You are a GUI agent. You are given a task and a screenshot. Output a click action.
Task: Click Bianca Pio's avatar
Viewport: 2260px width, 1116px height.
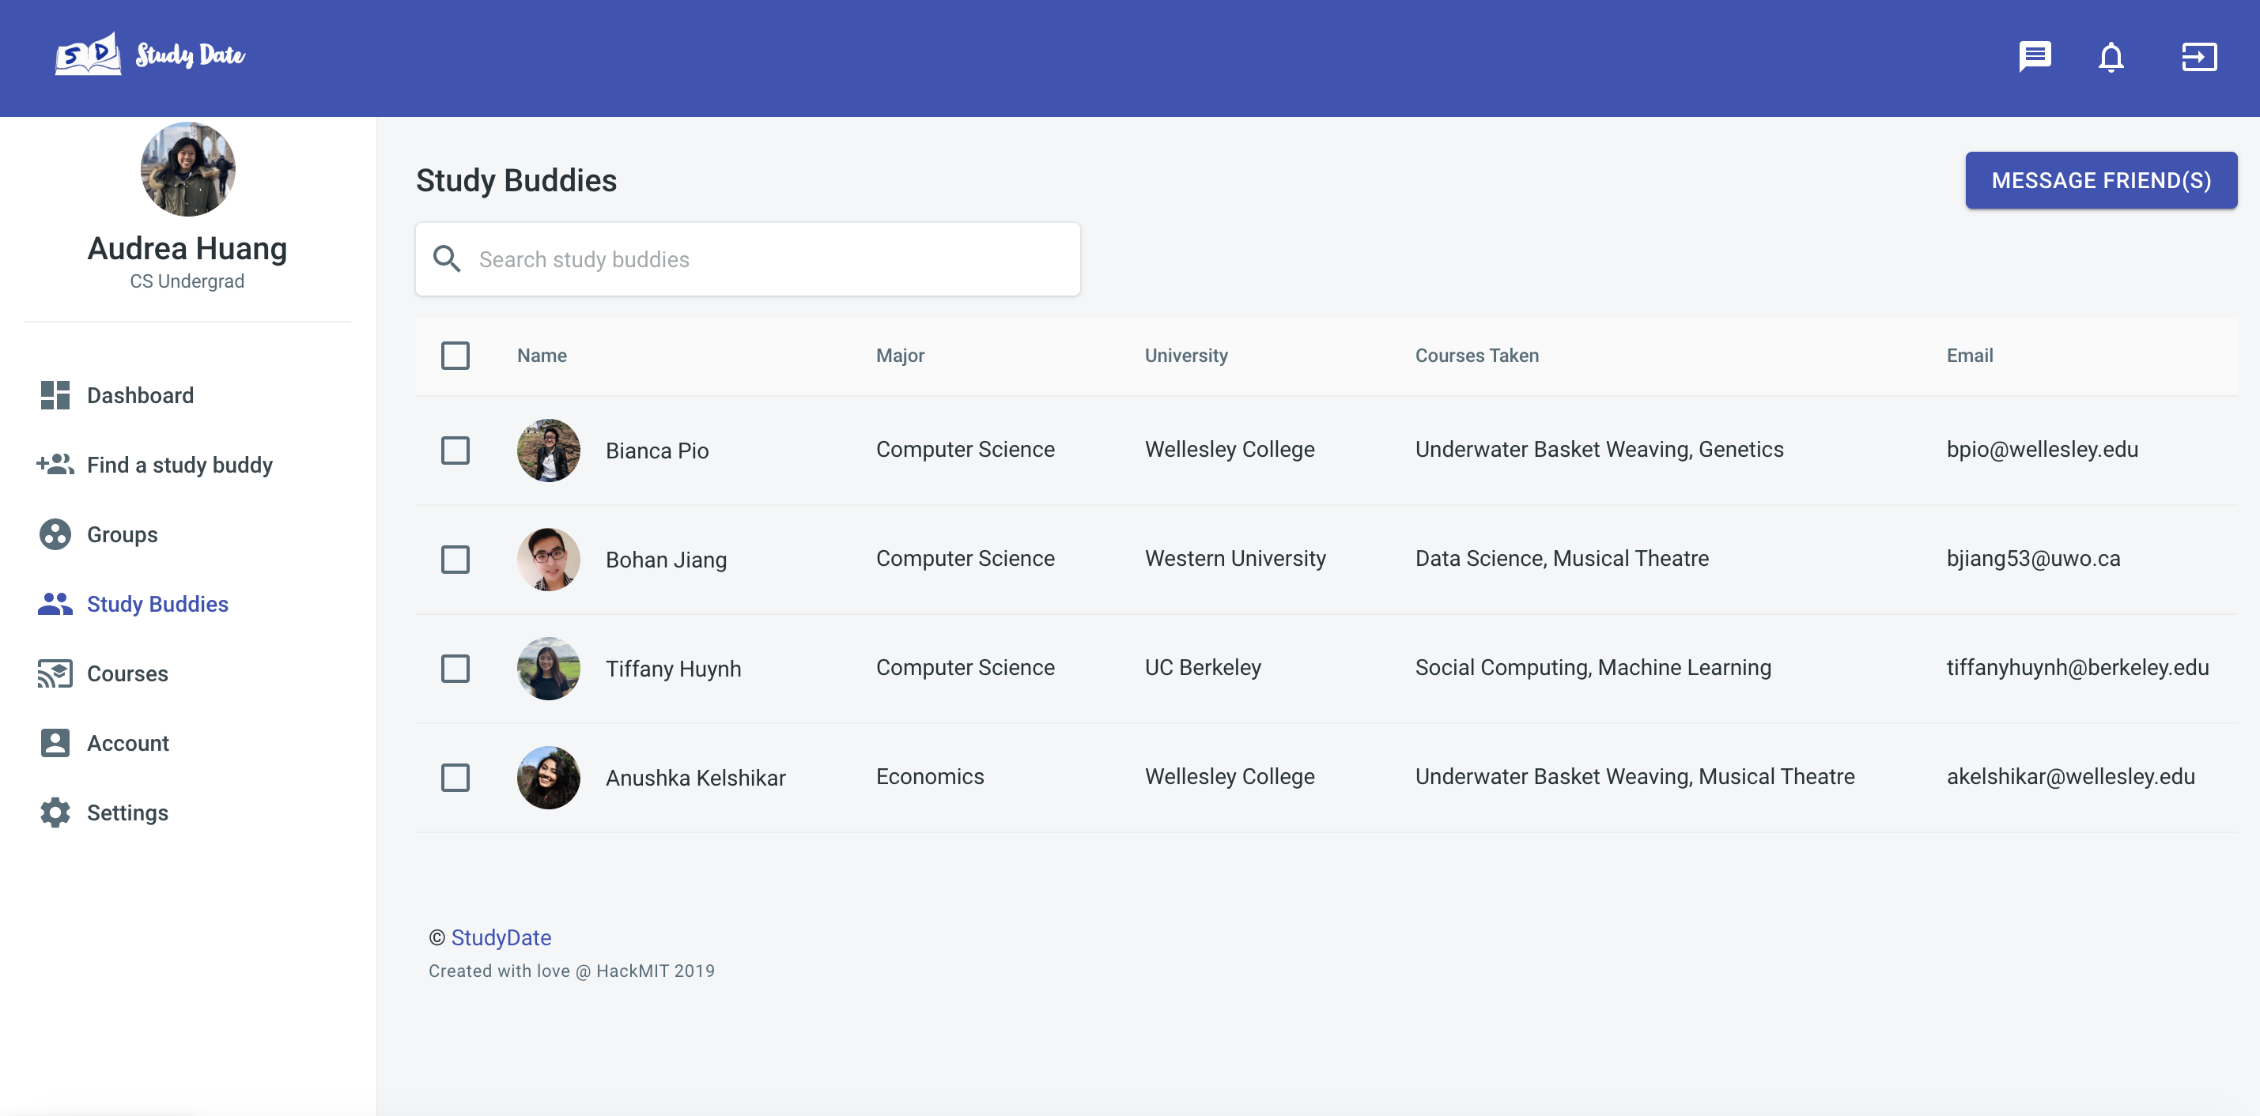[548, 451]
